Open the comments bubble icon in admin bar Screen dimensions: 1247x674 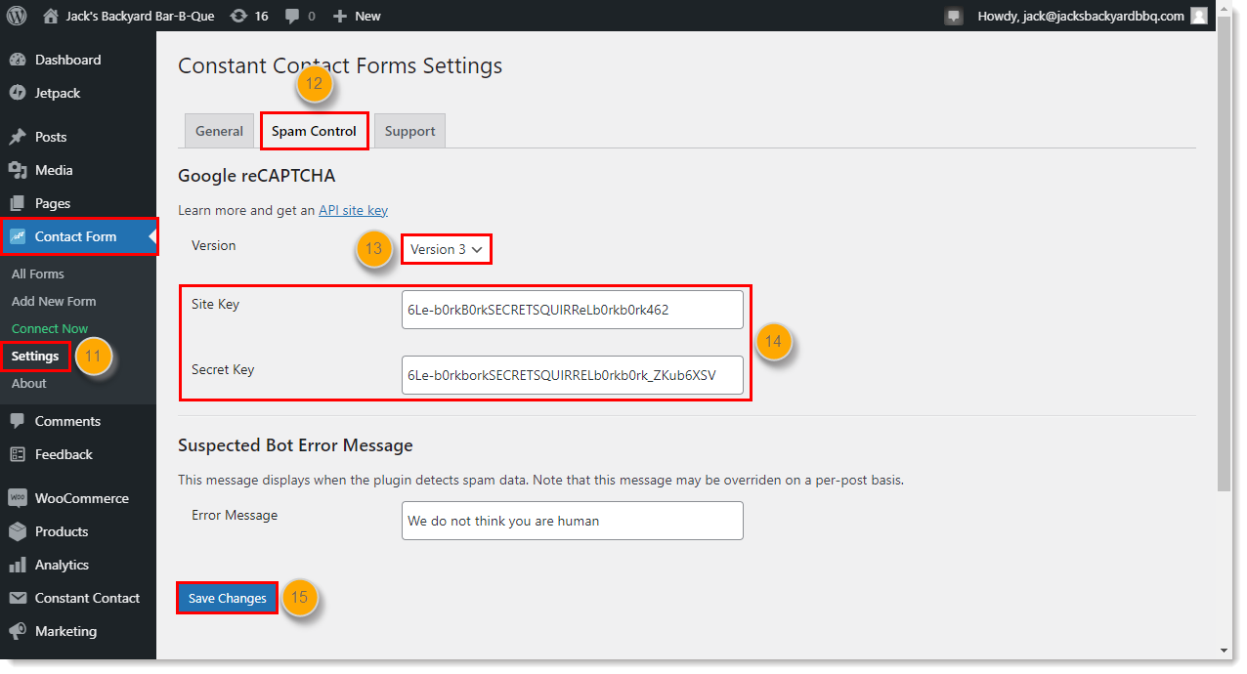292,17
